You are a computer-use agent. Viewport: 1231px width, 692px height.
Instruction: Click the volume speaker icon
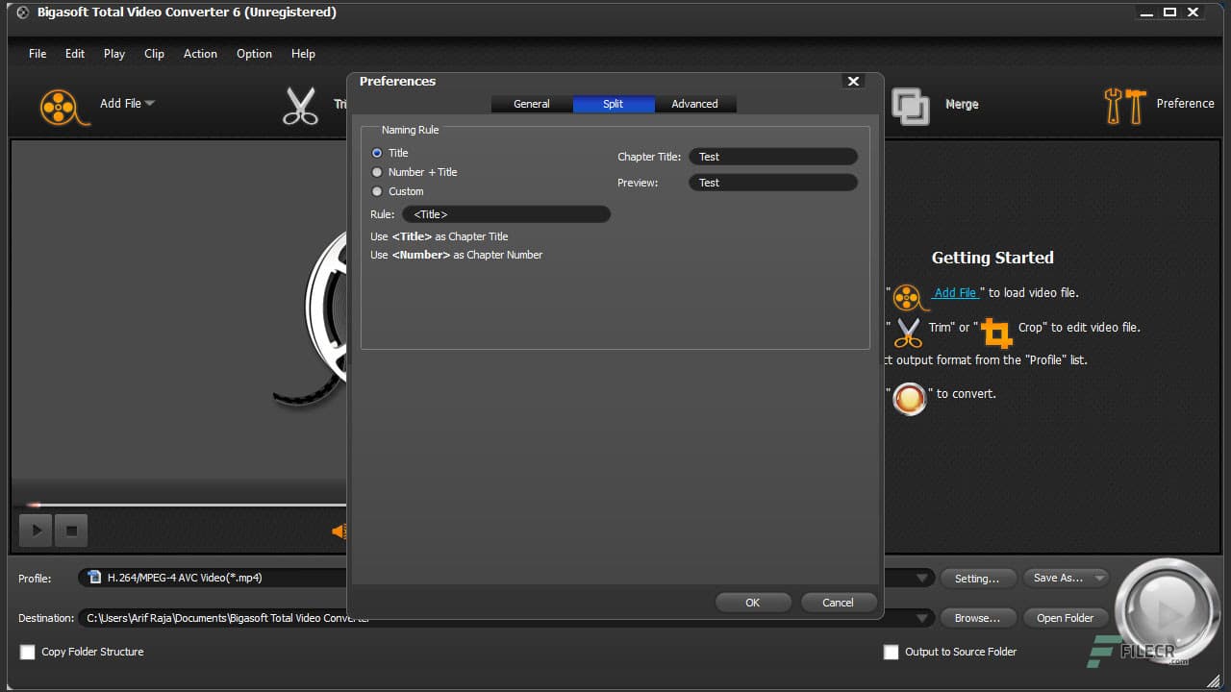point(340,531)
